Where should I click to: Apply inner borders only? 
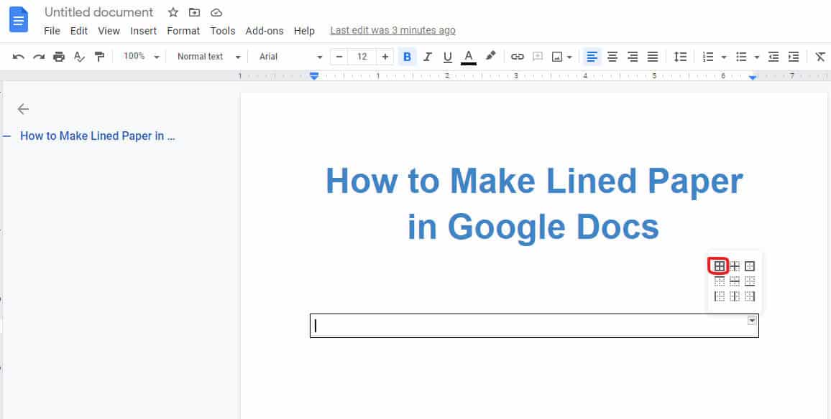point(735,266)
